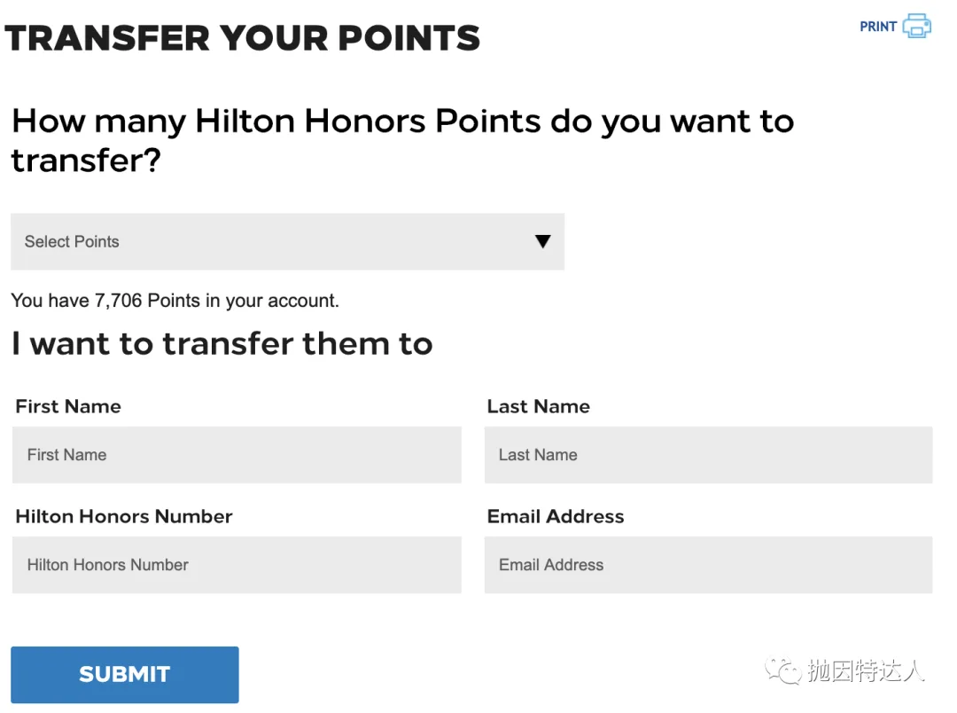
Task: Click the First Name label
Action: tap(68, 406)
